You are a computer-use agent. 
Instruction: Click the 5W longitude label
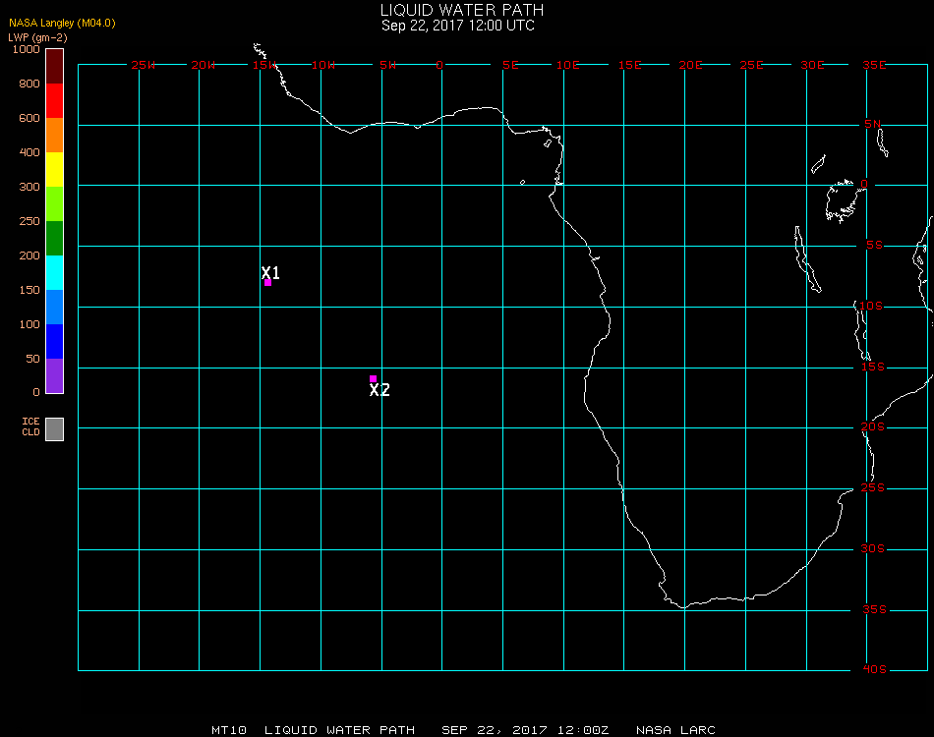[387, 65]
